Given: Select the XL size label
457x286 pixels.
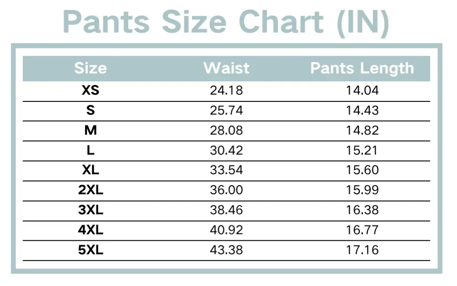Looking at the screenshot, I should point(90,170).
